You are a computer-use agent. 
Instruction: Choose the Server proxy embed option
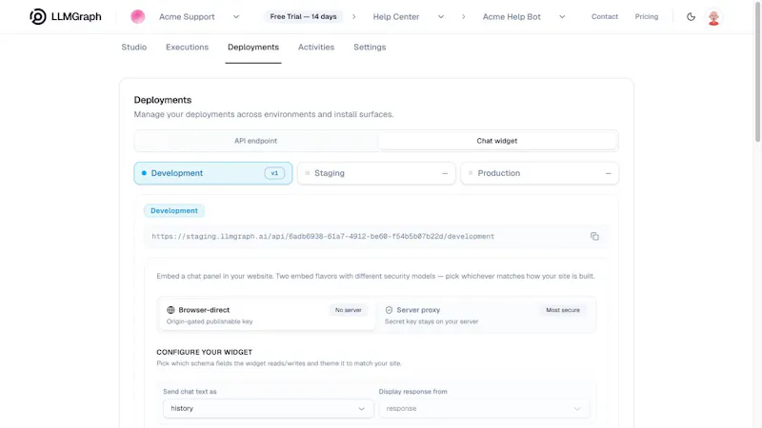[486, 315]
